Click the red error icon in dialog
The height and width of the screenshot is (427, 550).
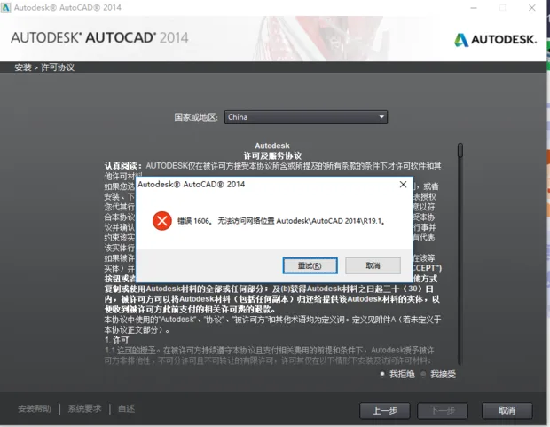162,221
